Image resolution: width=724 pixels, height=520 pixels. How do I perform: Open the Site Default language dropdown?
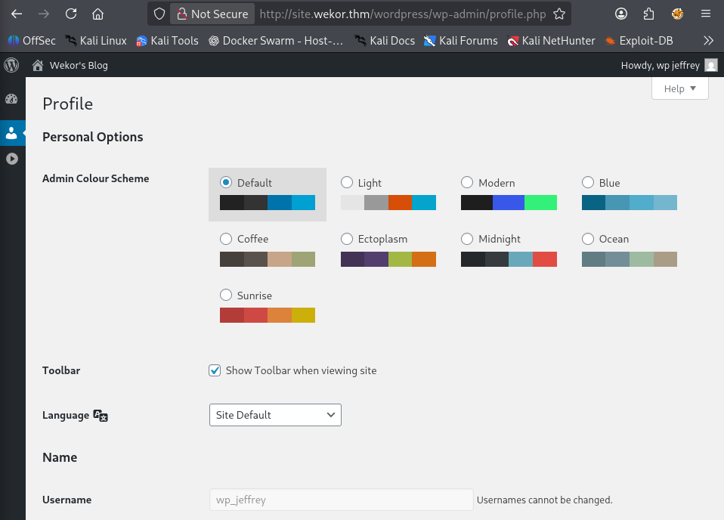(x=275, y=415)
